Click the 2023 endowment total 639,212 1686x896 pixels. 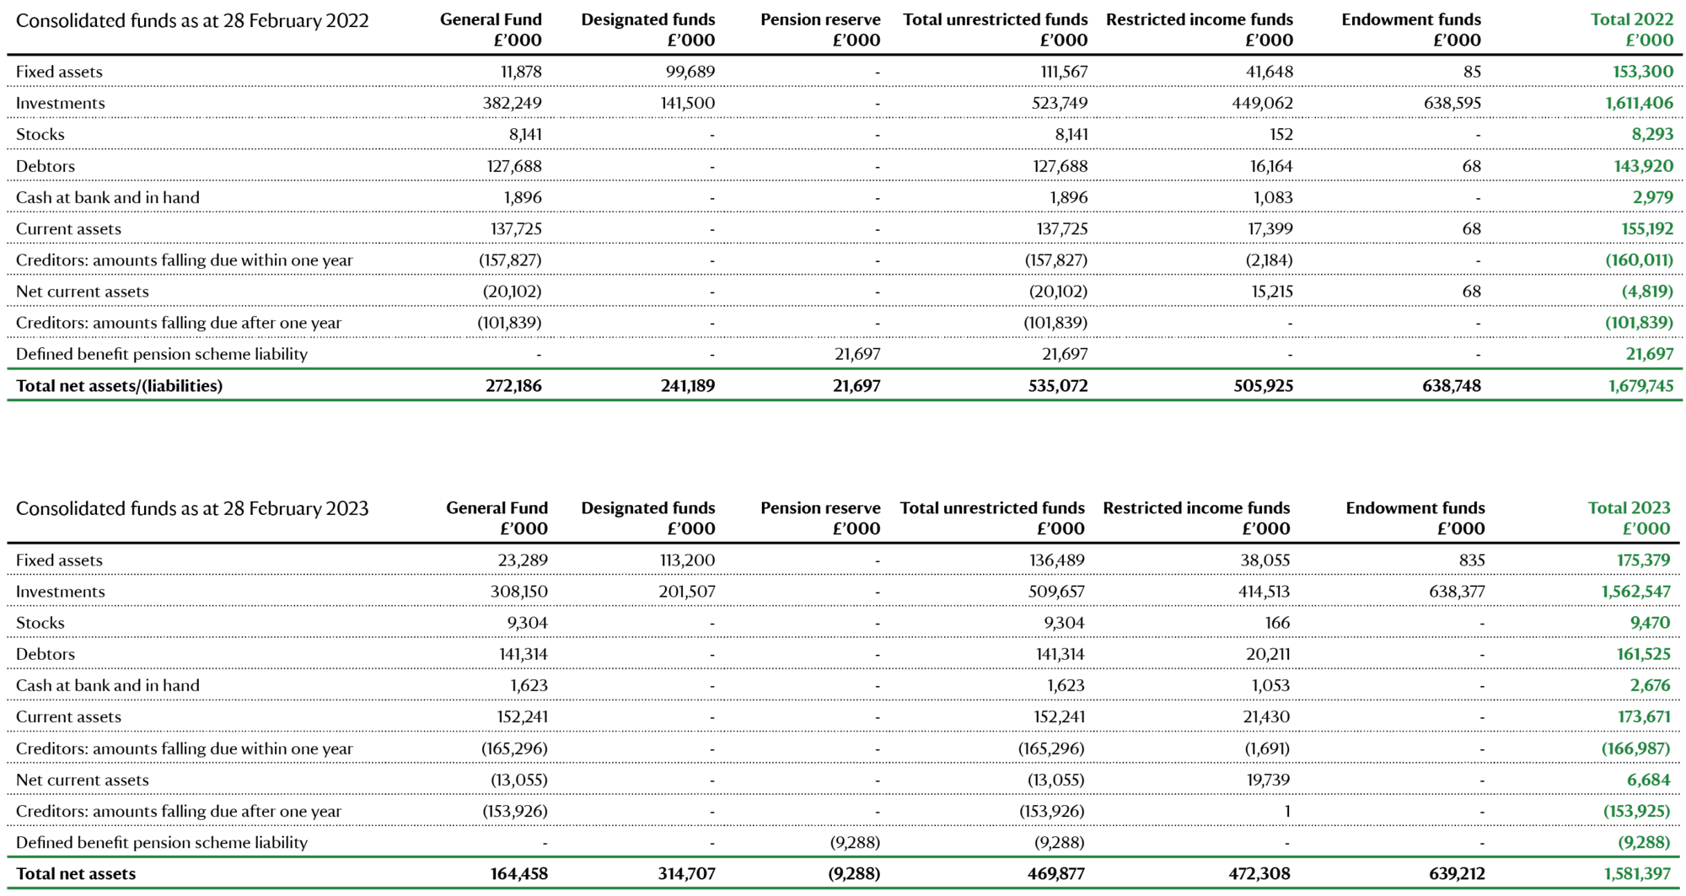click(1458, 874)
